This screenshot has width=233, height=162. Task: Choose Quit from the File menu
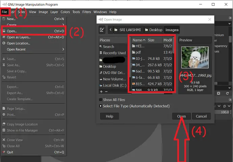tap(33, 152)
